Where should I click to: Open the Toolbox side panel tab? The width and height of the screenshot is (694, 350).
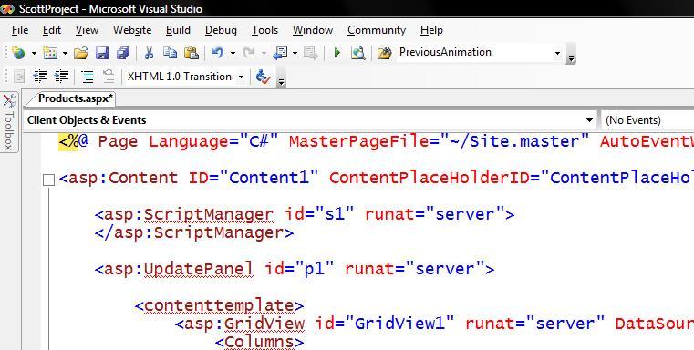pyautogui.click(x=9, y=122)
